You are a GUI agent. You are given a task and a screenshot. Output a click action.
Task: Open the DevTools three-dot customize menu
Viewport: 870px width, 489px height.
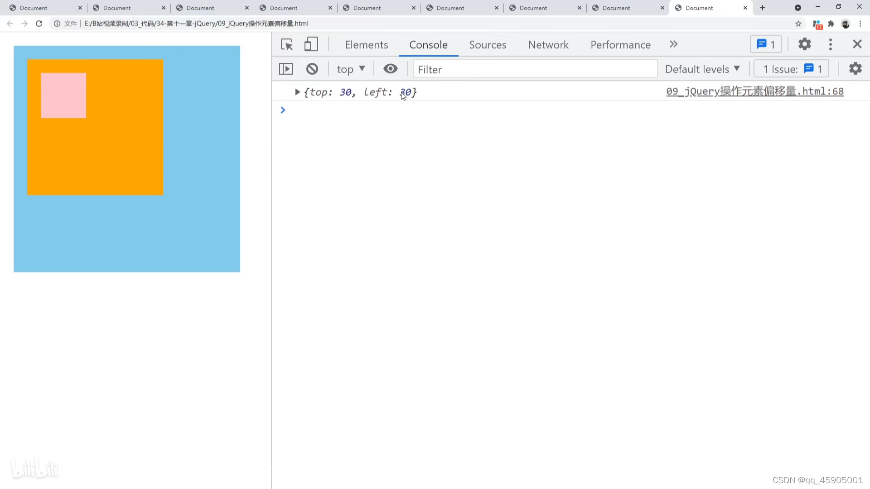[830, 44]
